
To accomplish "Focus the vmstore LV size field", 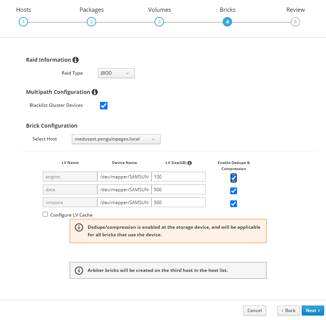I will (x=178, y=202).
